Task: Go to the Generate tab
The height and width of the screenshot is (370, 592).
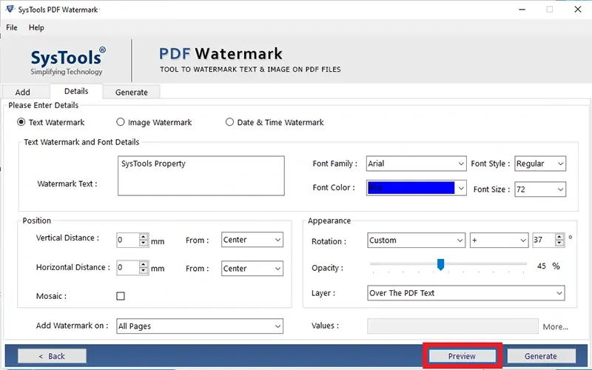Action: [x=132, y=92]
